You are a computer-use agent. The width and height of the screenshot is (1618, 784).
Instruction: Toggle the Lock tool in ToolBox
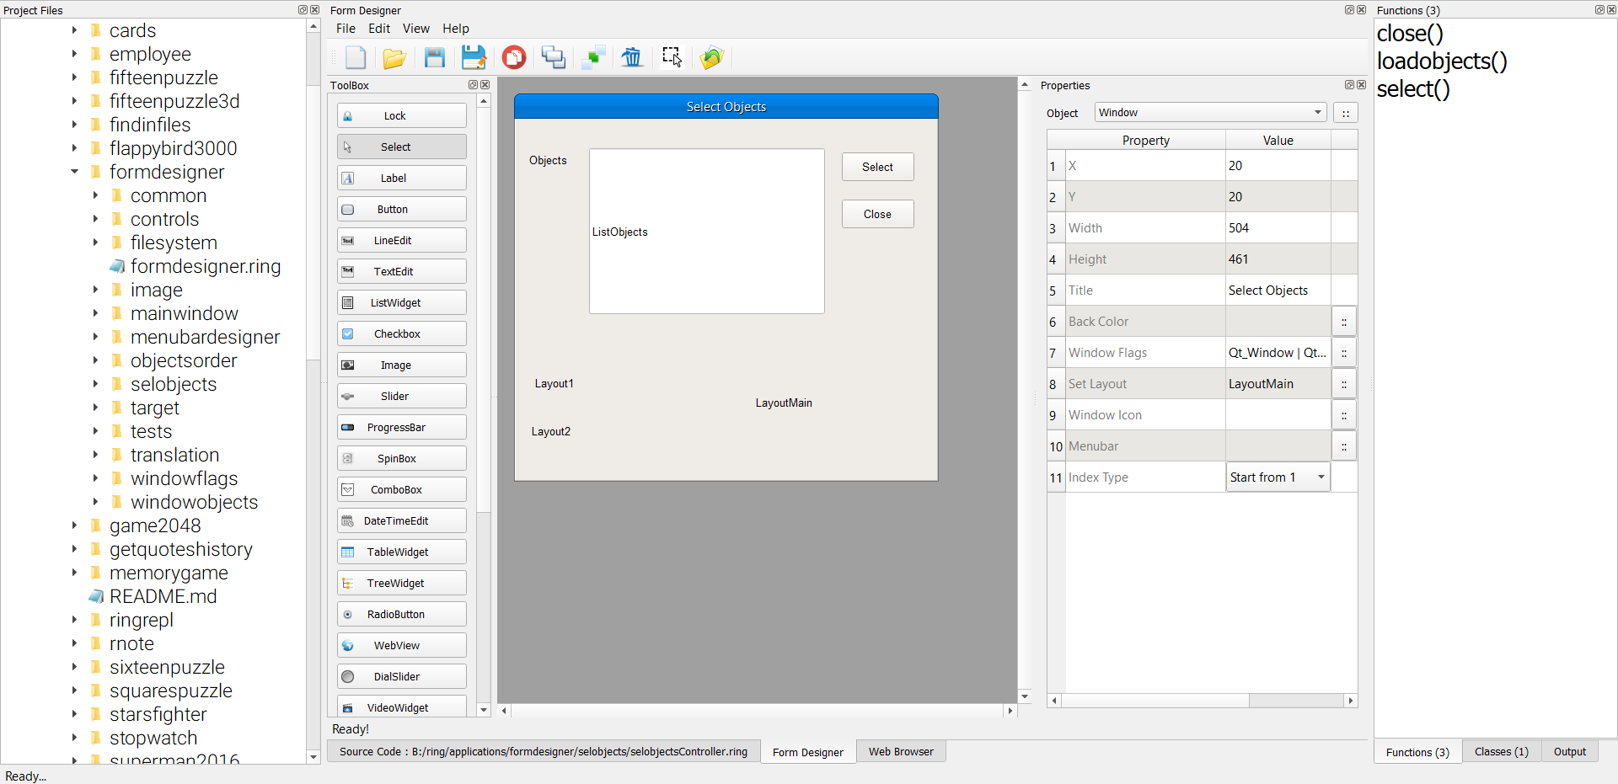click(402, 116)
